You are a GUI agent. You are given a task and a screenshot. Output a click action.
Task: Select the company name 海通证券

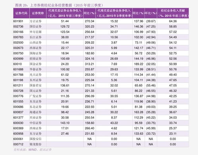pos(35,112)
